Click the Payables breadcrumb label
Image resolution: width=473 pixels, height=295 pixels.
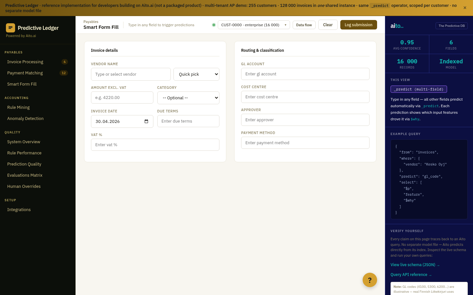click(91, 22)
